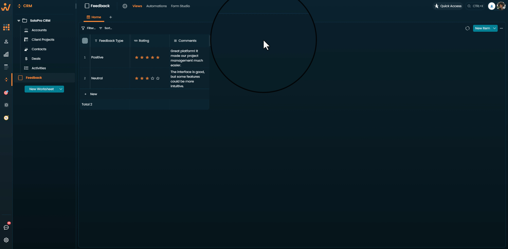
Task: Open the CTRL+K search field
Action: click(x=475, y=6)
